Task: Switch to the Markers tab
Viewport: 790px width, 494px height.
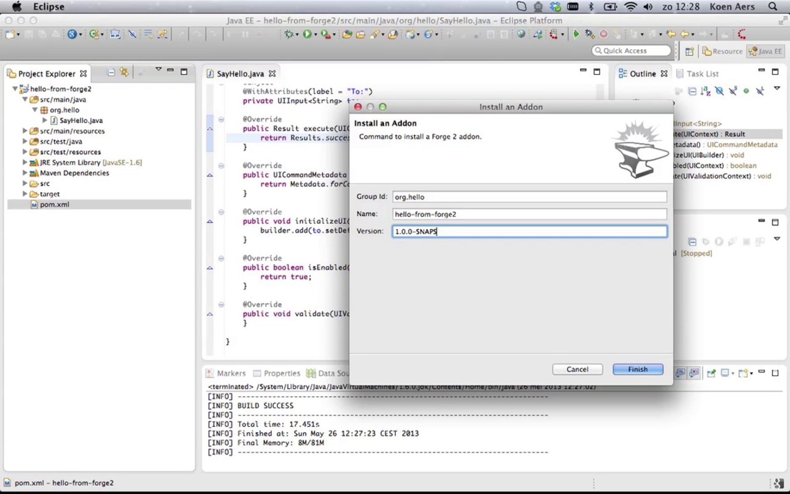Action: click(x=226, y=373)
